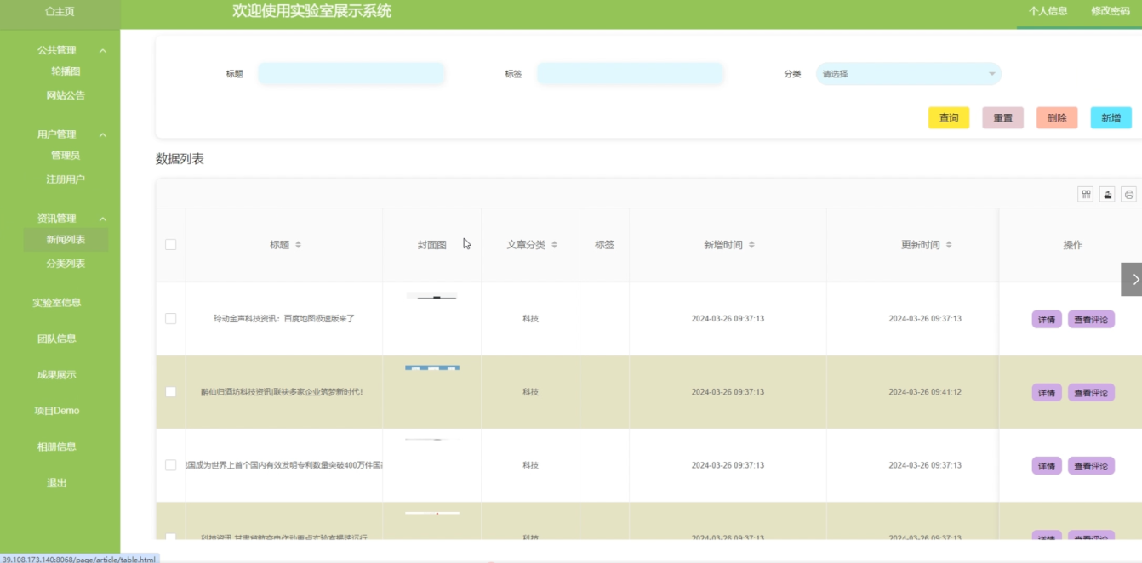This screenshot has height=563, width=1142.
Task: Open the column filter icon above table
Action: click(1086, 194)
